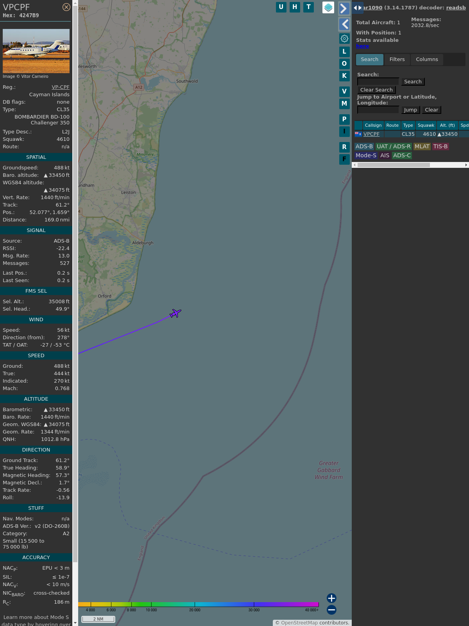This screenshot has height=626, width=469.
Task: Toggle the M map button
Action: (x=344, y=104)
